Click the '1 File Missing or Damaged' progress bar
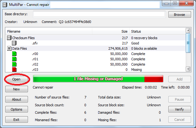196x128 pixels. [x=98, y=79]
